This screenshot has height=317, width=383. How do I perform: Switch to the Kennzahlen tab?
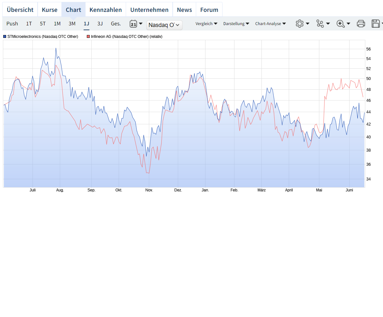[x=105, y=10]
